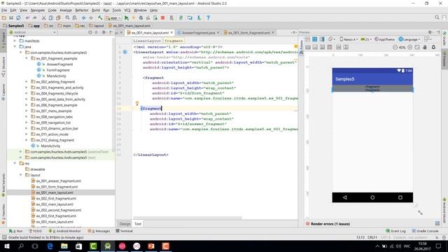Viewport: 448px width, 252px height.
Task: Open Render errors (1 issues) message
Action: (330, 224)
